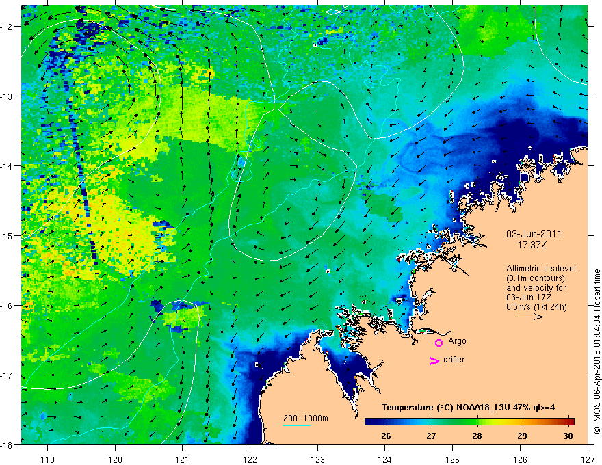
Task: Click longitude axis label 122
Action: pos(250,460)
